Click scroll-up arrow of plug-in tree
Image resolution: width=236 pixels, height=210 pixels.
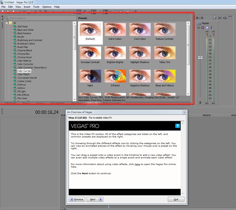click(x=75, y=23)
